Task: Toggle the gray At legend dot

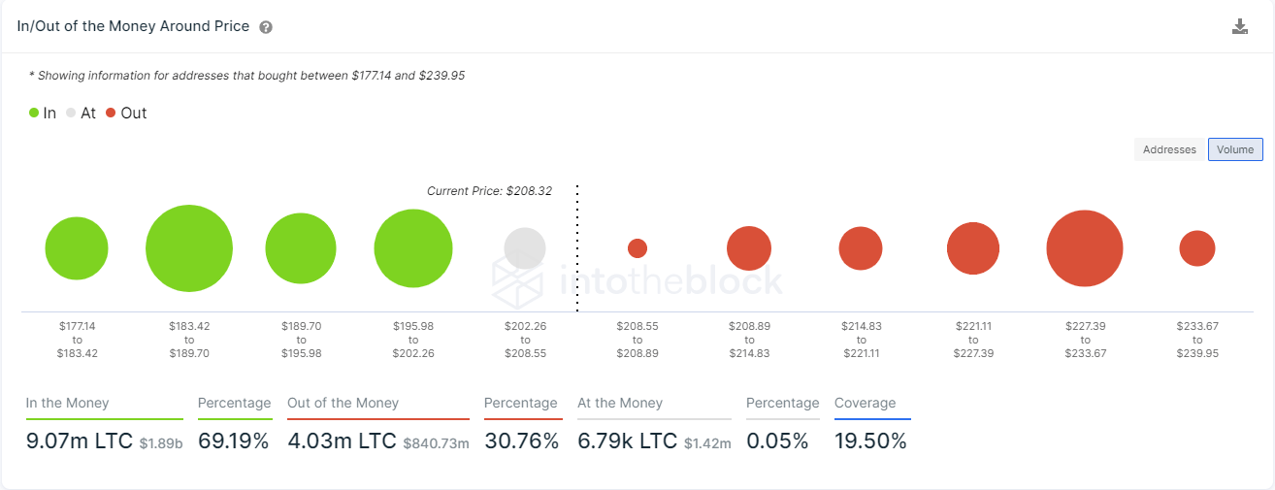Action: (x=71, y=113)
